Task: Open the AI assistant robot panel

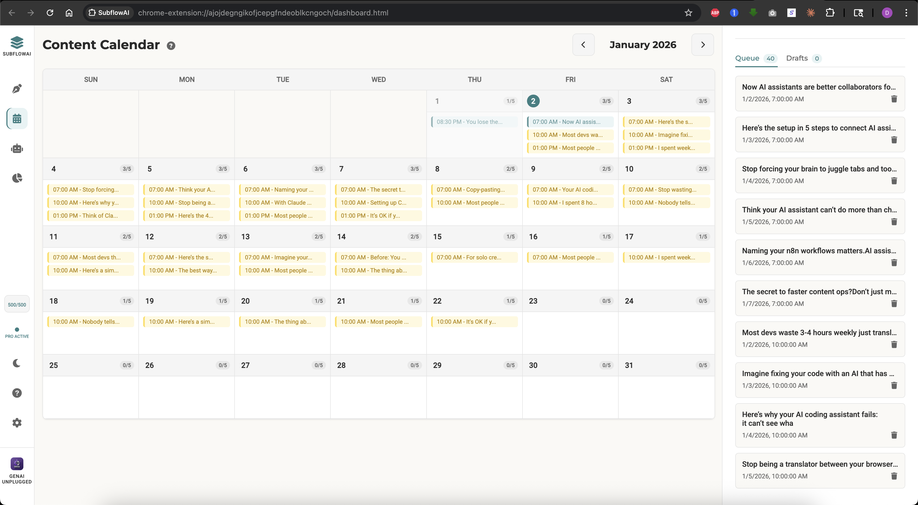Action: coord(17,148)
